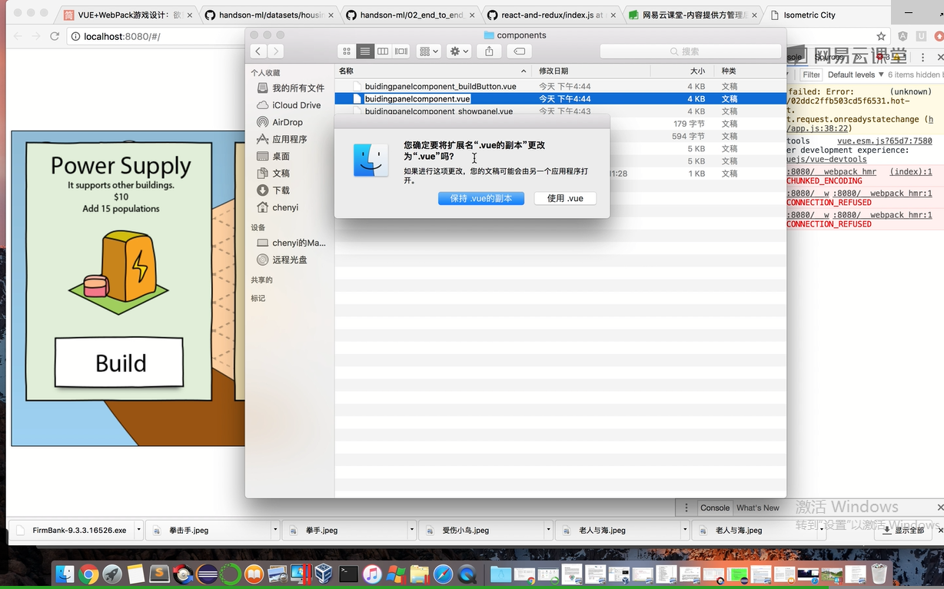Switch Finder to cover flow view

pos(401,51)
